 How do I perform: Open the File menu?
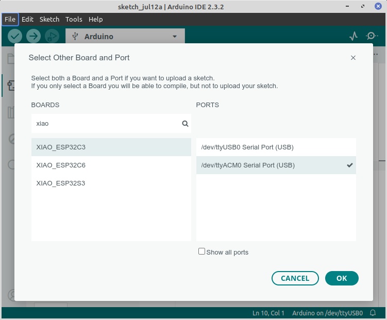10,19
